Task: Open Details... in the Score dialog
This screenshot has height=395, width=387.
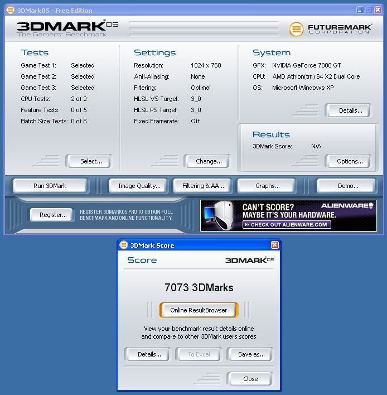Action: pyautogui.click(x=149, y=354)
